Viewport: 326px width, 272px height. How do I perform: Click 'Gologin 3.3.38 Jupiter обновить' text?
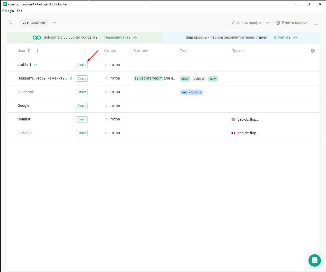pos(71,37)
